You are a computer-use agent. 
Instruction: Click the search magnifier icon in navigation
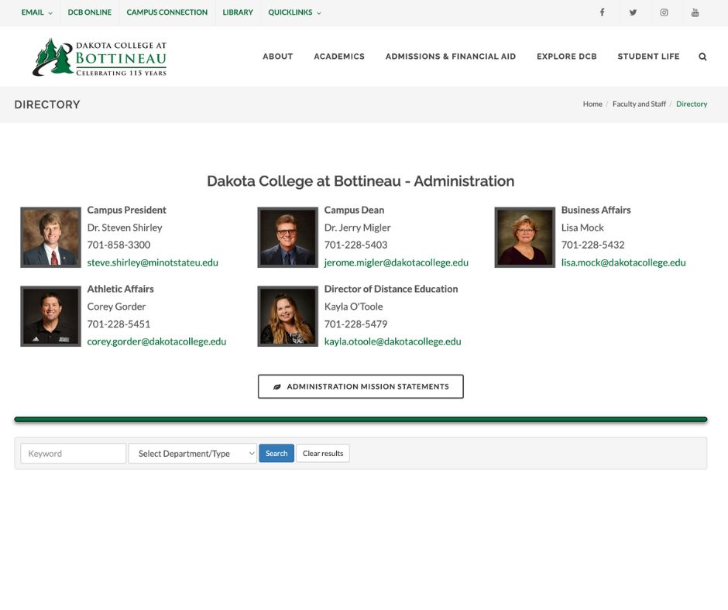point(702,57)
